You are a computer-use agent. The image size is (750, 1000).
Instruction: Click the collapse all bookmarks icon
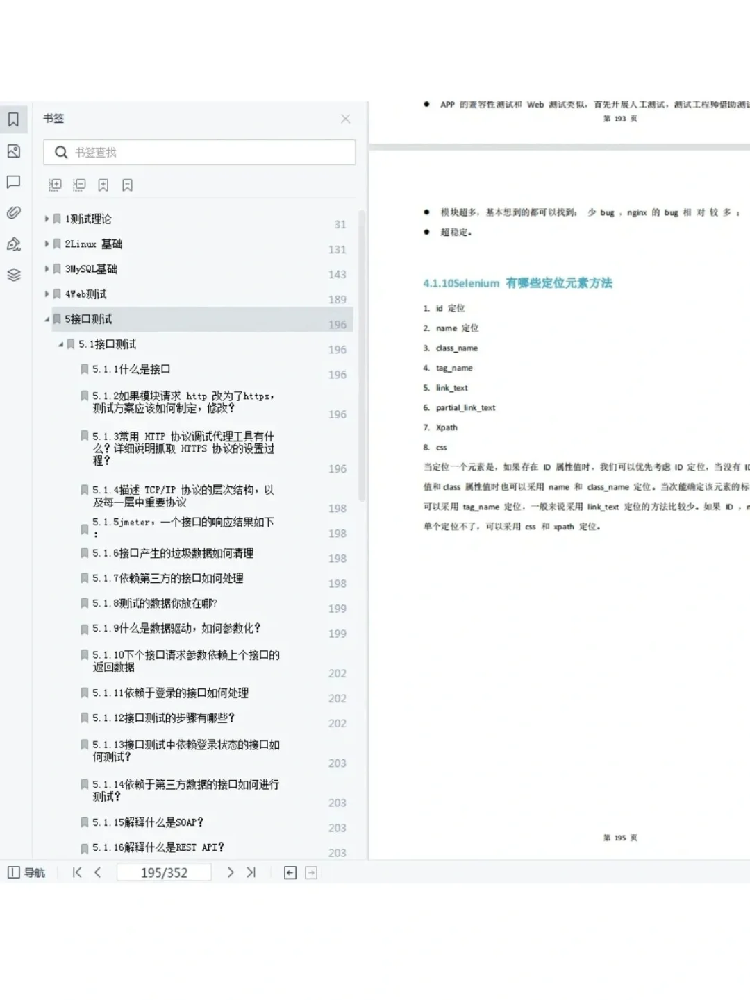click(x=78, y=185)
